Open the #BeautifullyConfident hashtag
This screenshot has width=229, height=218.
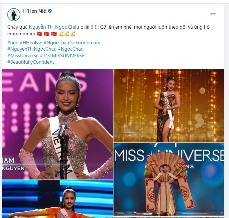click(31, 62)
